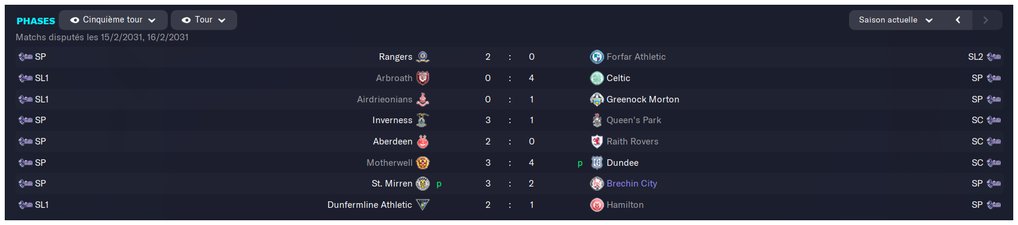
Task: Go to previous season with left arrow
Action: pos(958,20)
